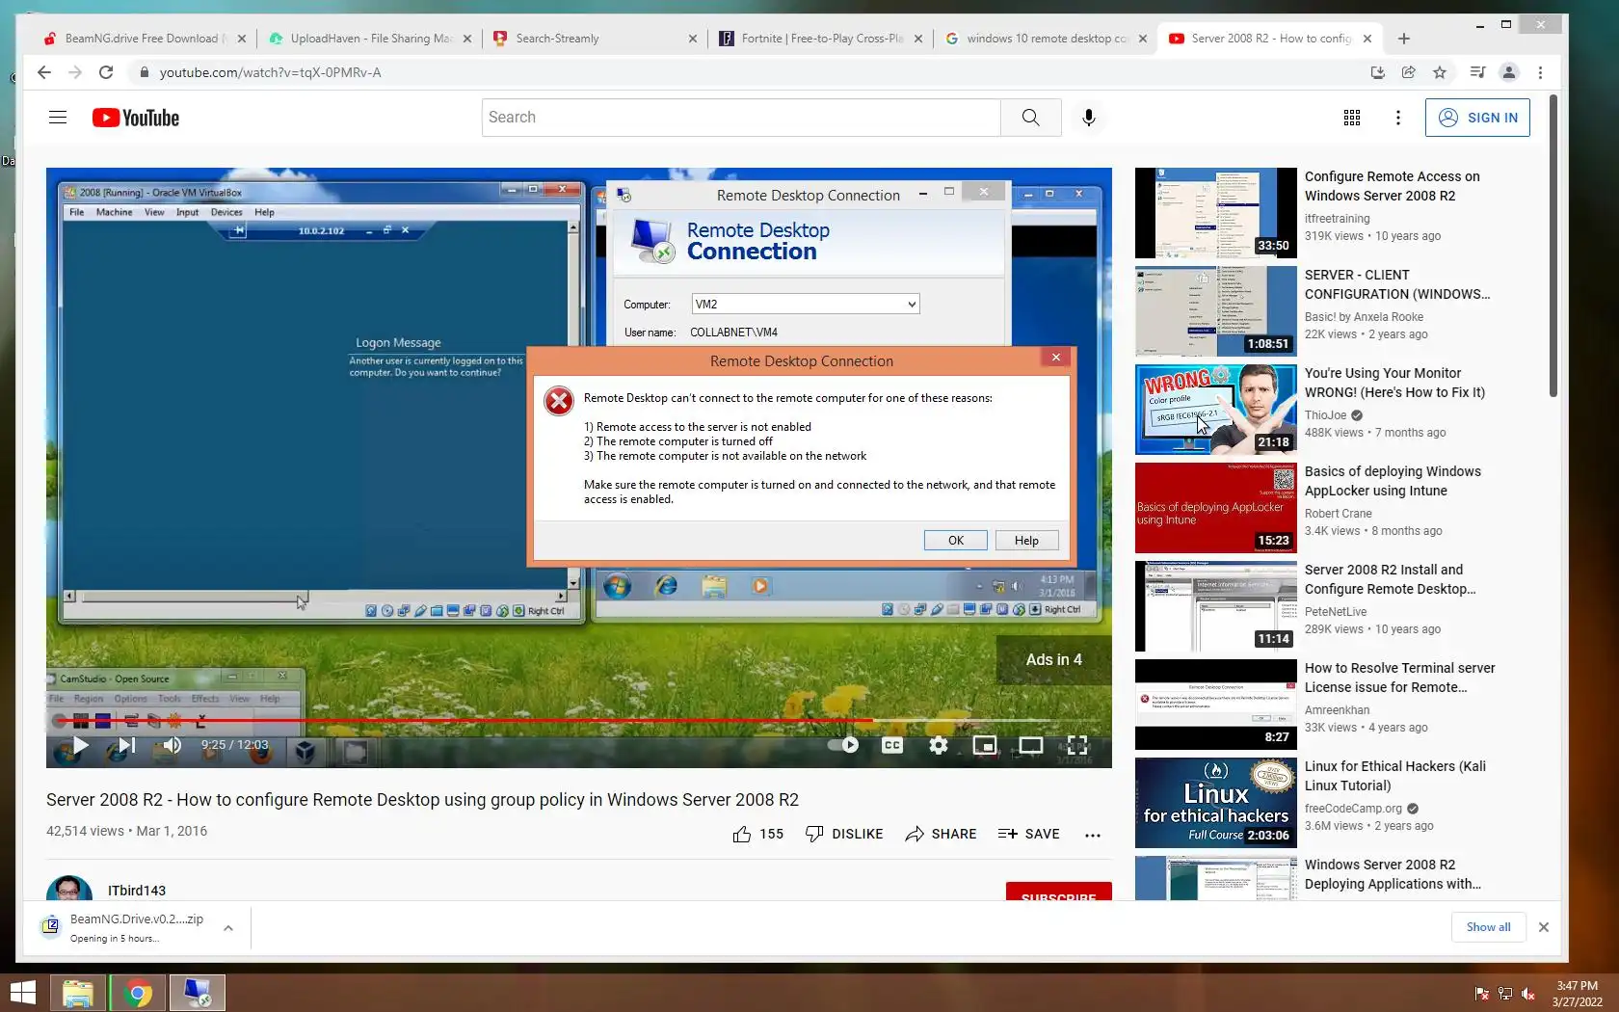Go to the YouTube home logo

(x=136, y=118)
